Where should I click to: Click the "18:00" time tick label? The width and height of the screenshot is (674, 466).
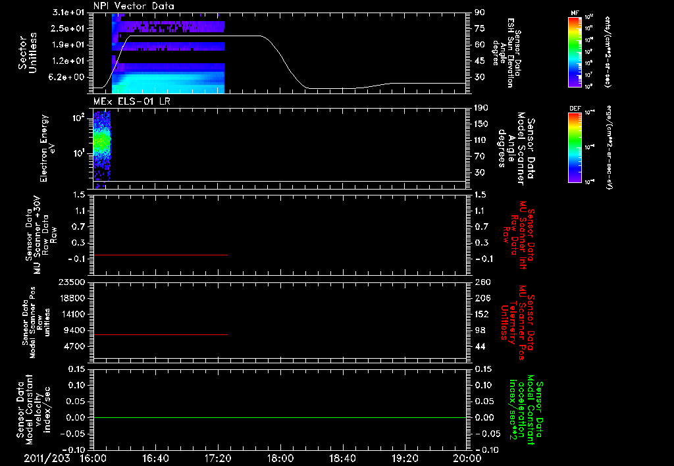280,458
